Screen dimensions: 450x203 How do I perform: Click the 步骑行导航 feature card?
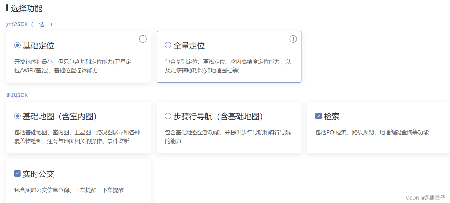click(229, 127)
